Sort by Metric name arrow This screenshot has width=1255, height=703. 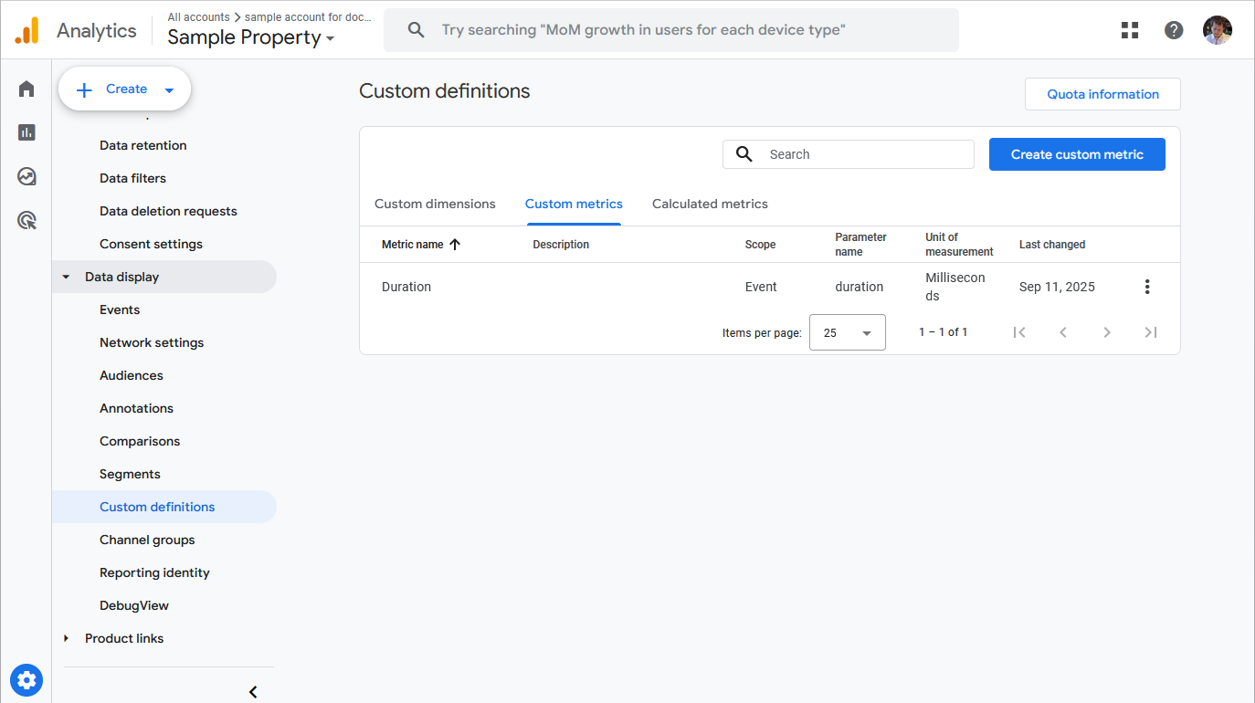tap(455, 245)
